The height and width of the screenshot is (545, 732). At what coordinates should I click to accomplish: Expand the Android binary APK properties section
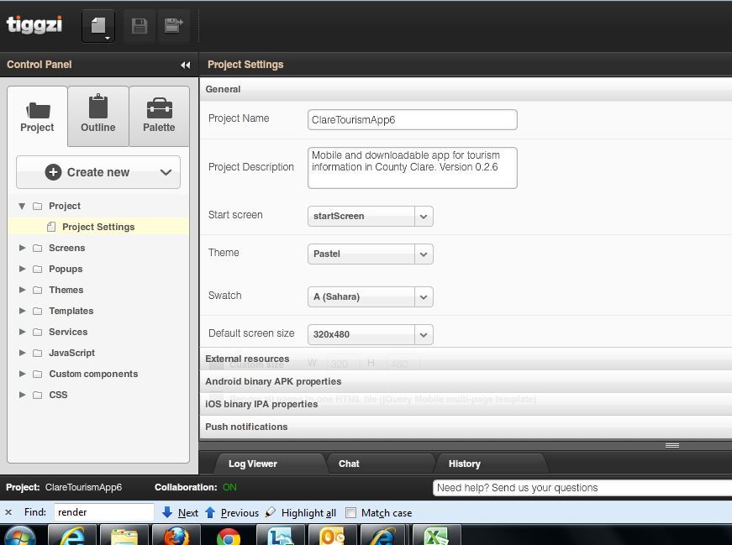273,381
